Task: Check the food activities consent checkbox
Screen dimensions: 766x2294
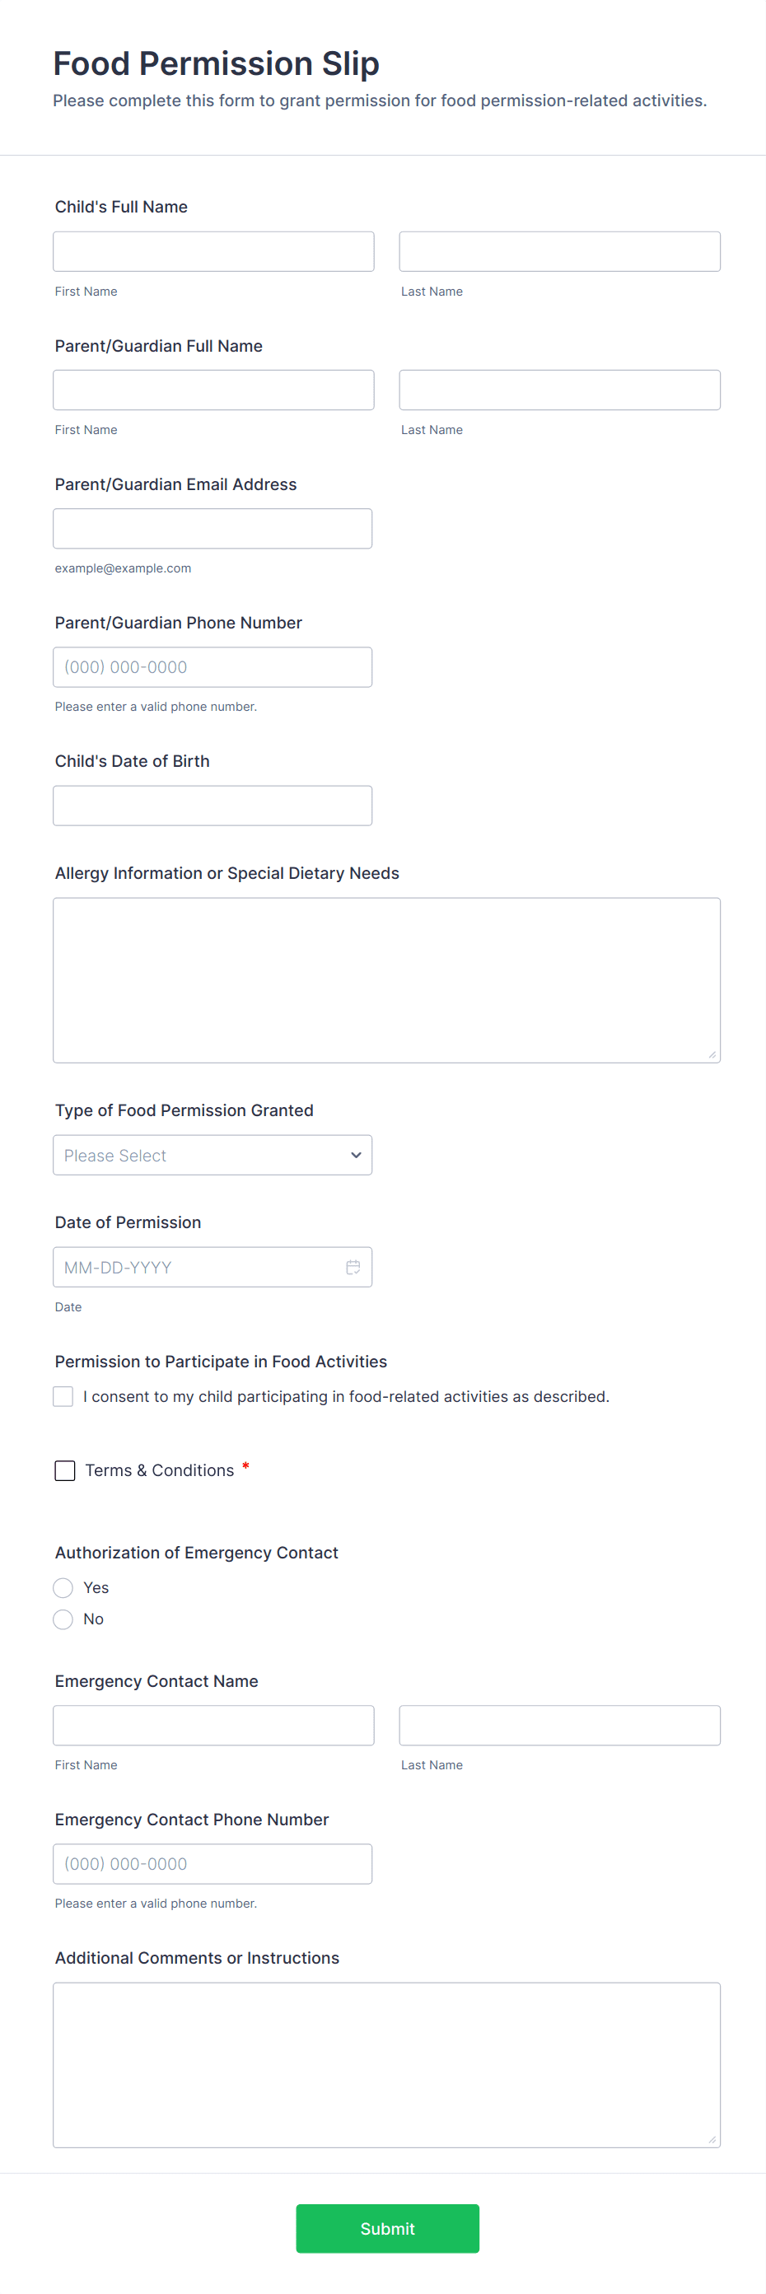Action: pyautogui.click(x=63, y=1396)
